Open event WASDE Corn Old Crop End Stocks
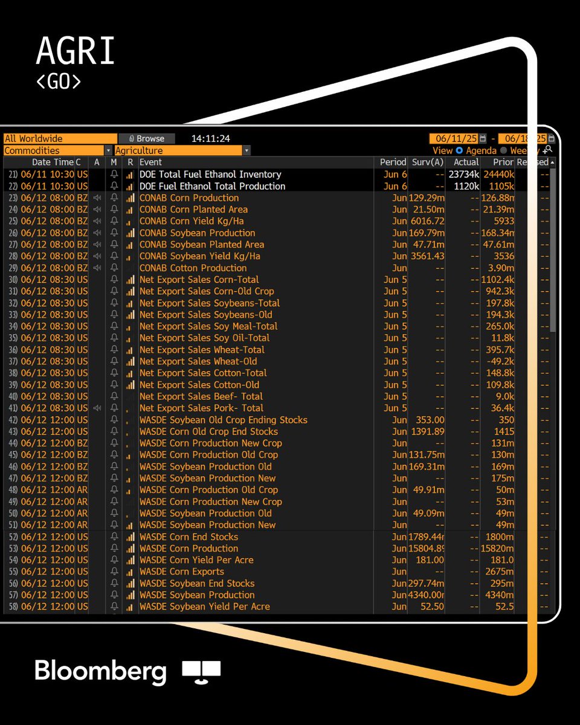This screenshot has height=725, width=580. click(209, 431)
